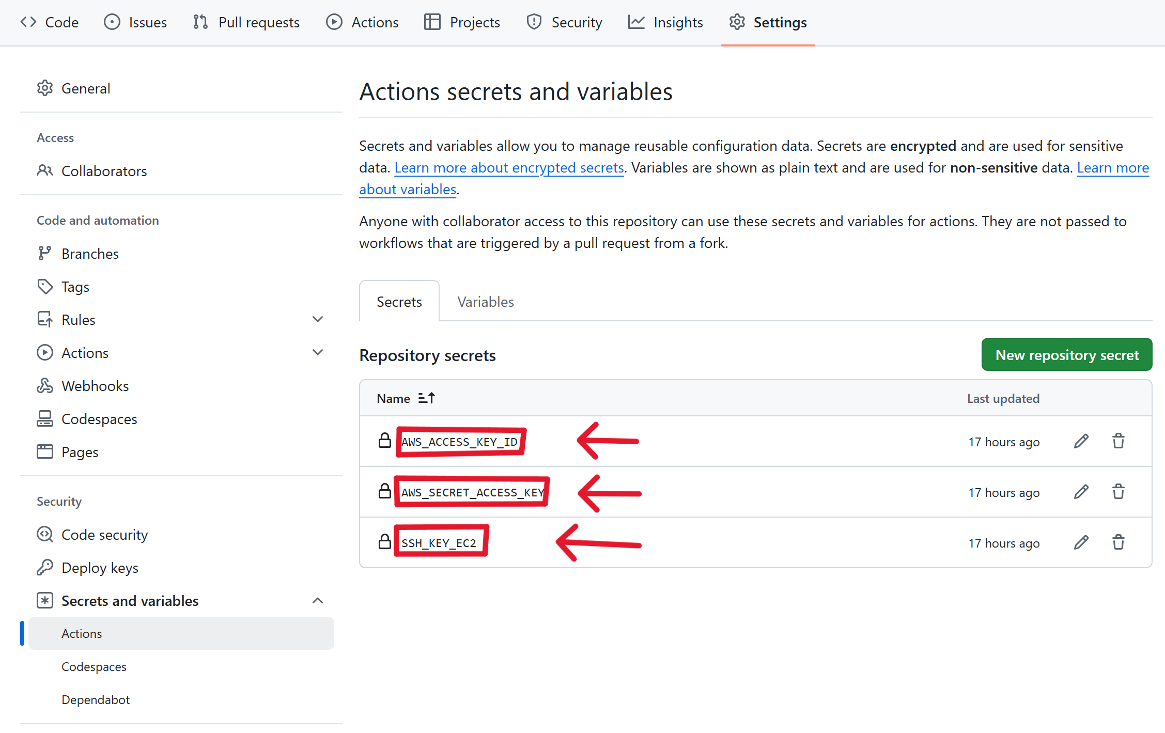The width and height of the screenshot is (1165, 733).
Task: Open Webhooks settings in sidebar
Action: click(95, 386)
